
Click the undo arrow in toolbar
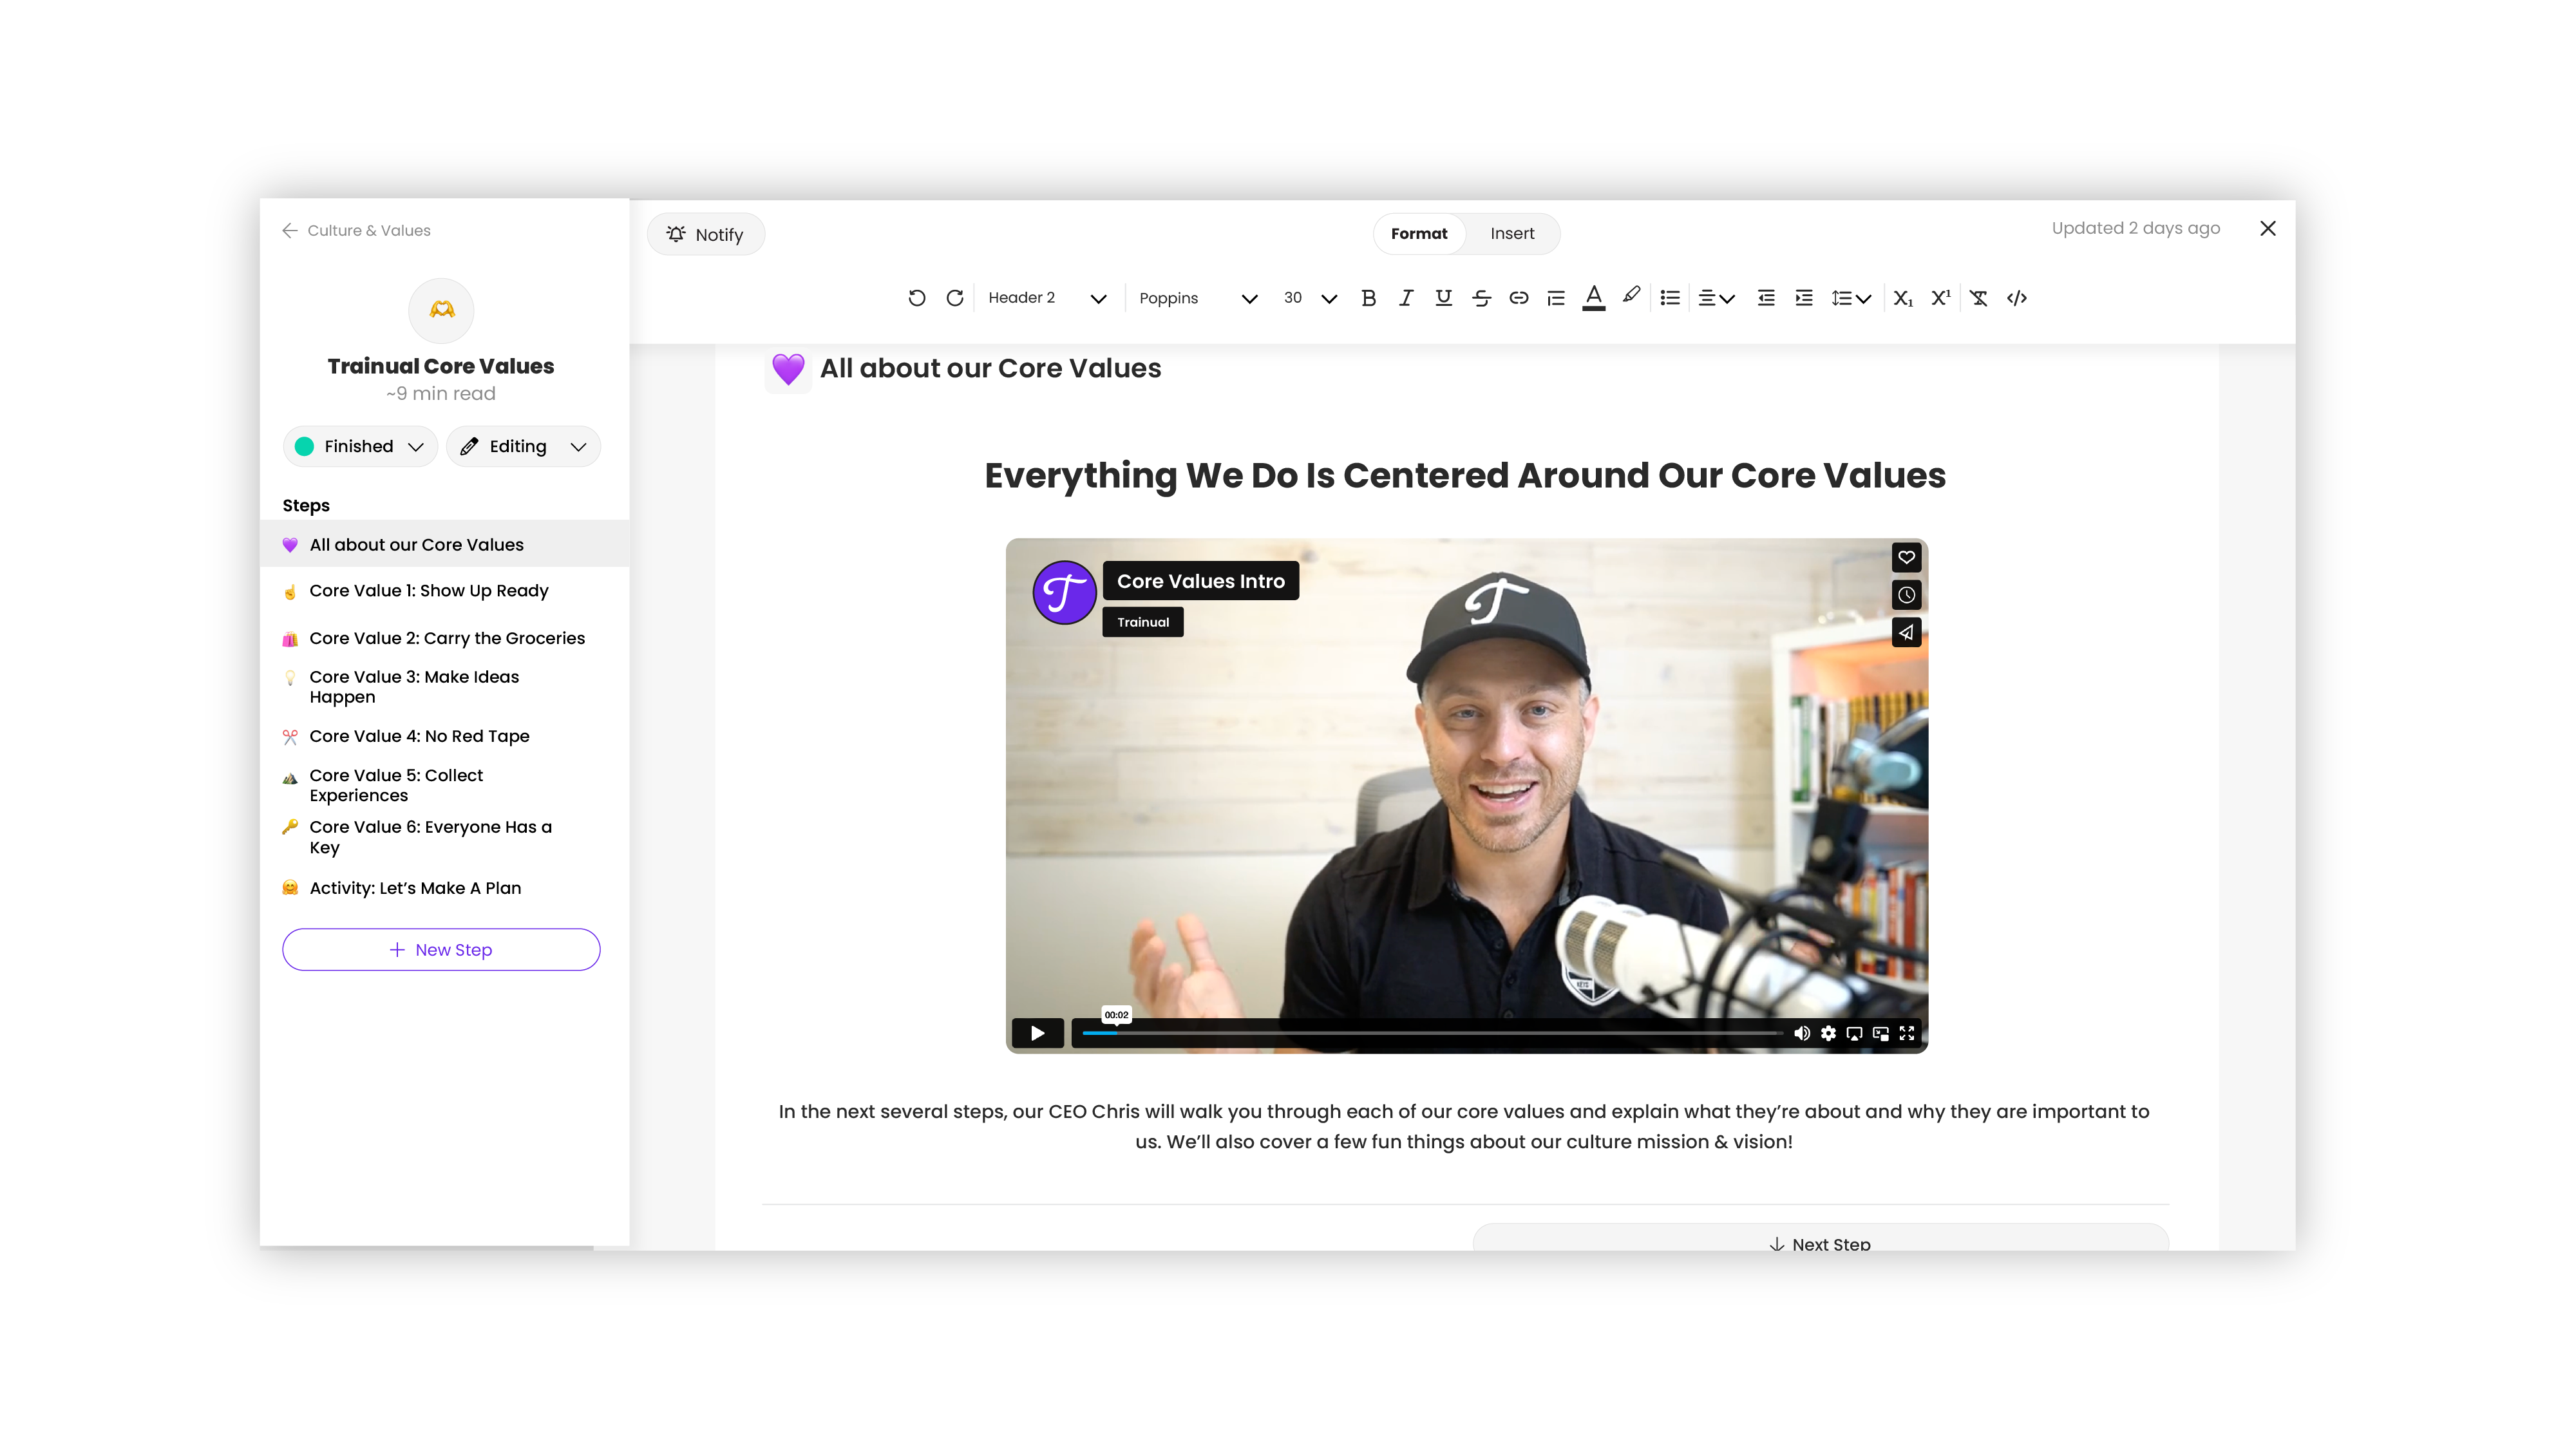pyautogui.click(x=916, y=298)
